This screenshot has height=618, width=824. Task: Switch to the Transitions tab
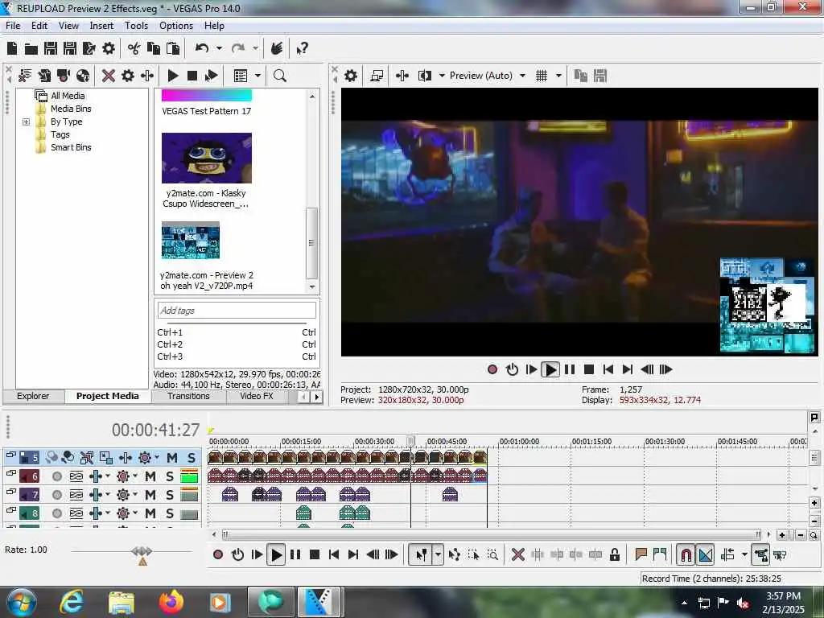pyautogui.click(x=188, y=396)
